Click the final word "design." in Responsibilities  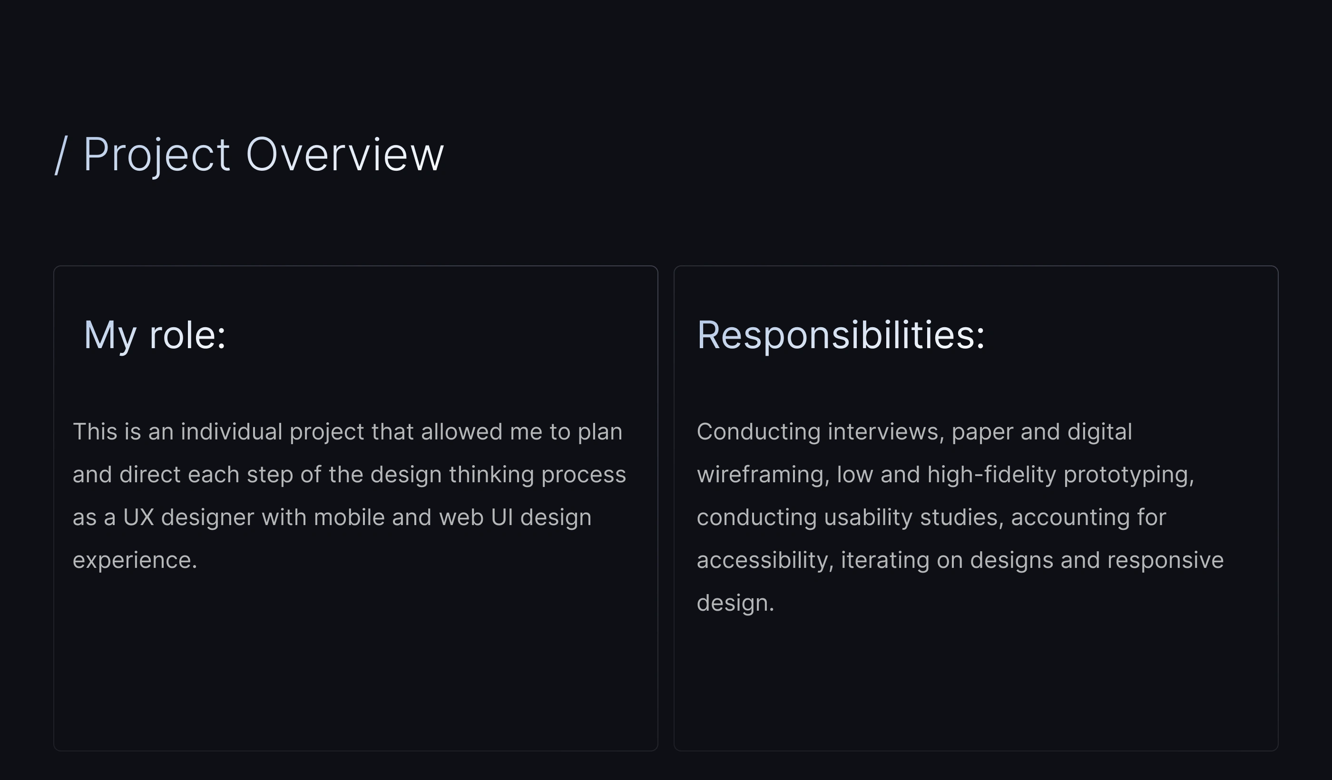point(735,603)
